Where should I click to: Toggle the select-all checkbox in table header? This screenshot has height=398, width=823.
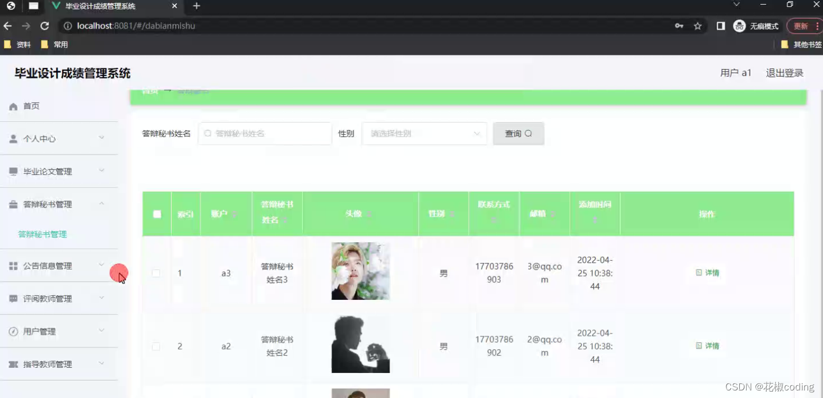pyautogui.click(x=156, y=214)
